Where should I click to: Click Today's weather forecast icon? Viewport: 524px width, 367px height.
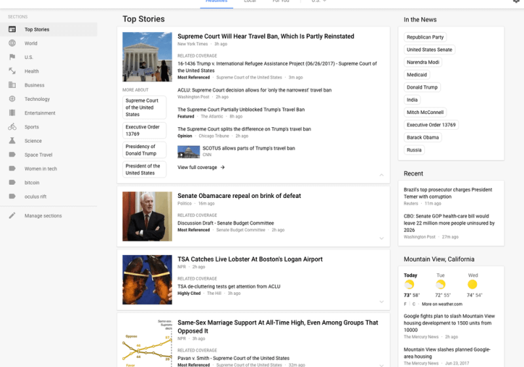409,284
